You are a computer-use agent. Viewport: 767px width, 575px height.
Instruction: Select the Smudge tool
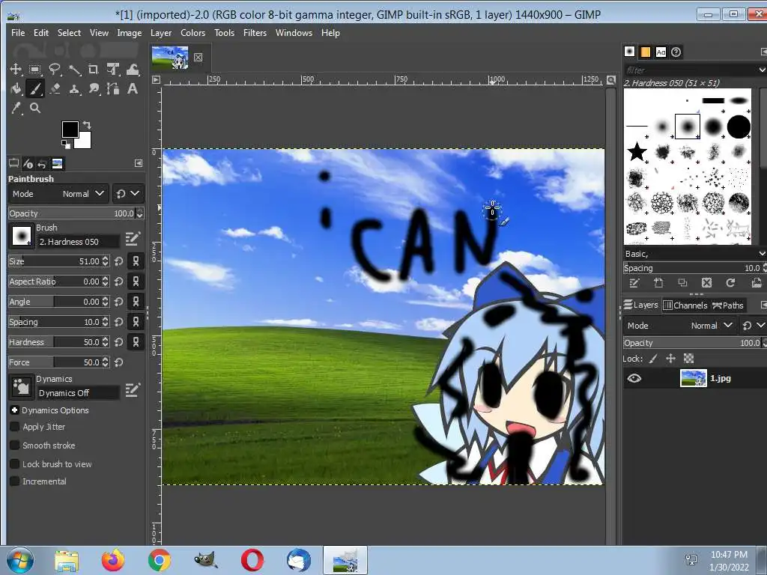[94, 88]
